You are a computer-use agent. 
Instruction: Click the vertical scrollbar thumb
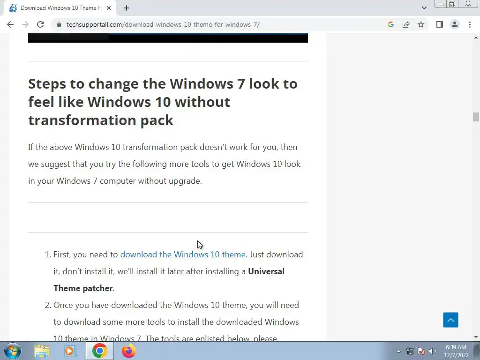pos(476,117)
